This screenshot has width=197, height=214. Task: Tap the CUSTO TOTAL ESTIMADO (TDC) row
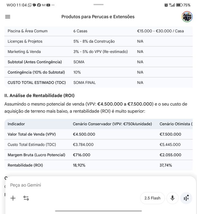tap(37, 83)
